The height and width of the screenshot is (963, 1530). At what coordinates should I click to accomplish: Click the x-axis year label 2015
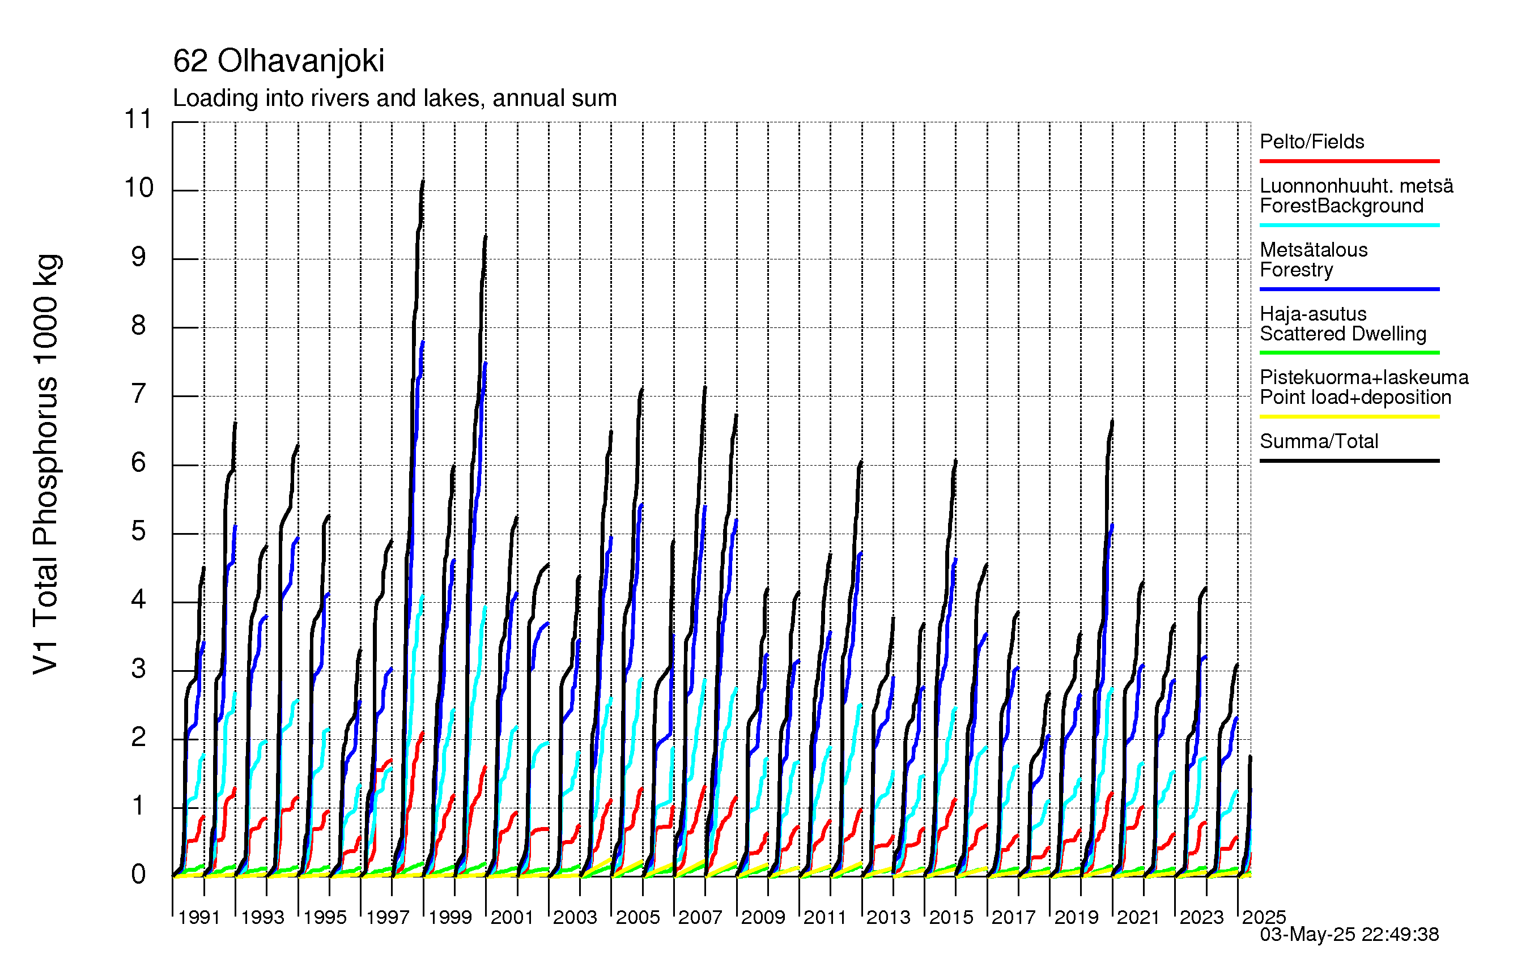coord(951,917)
